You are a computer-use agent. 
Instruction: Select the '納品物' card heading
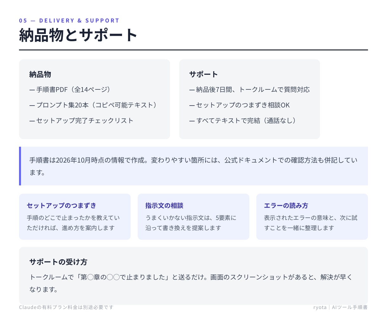(40, 74)
